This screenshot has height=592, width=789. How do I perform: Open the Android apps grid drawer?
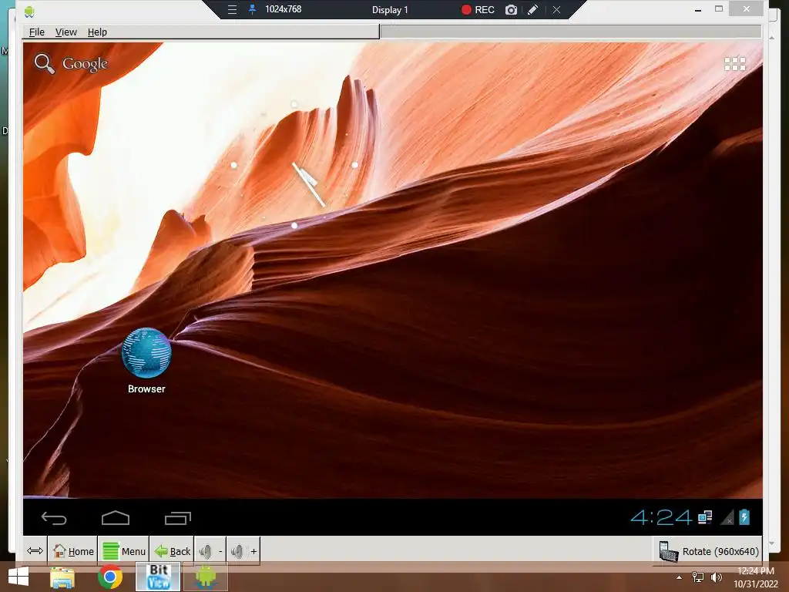click(734, 63)
